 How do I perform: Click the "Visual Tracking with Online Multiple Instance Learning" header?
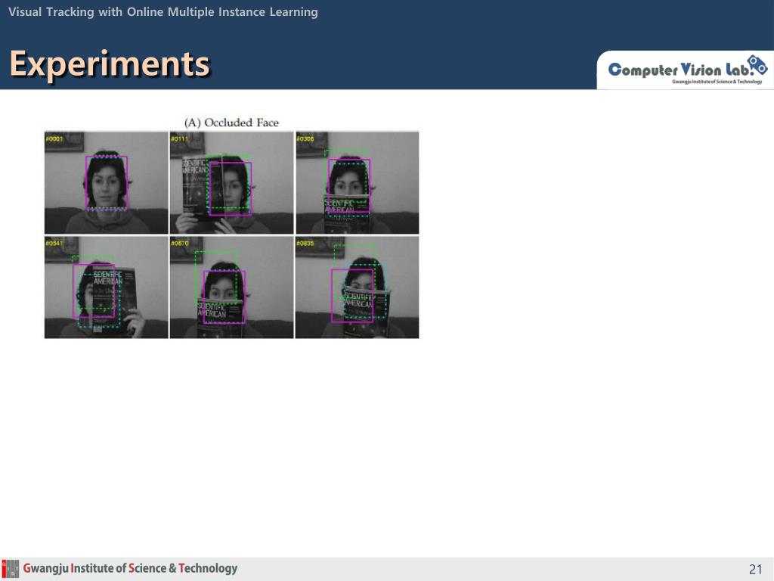tap(163, 12)
